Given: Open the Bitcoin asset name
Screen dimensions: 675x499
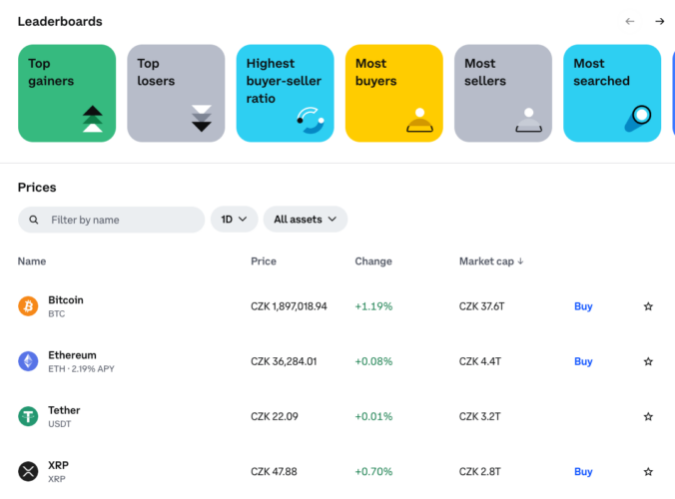Looking at the screenshot, I should pyautogui.click(x=66, y=299).
